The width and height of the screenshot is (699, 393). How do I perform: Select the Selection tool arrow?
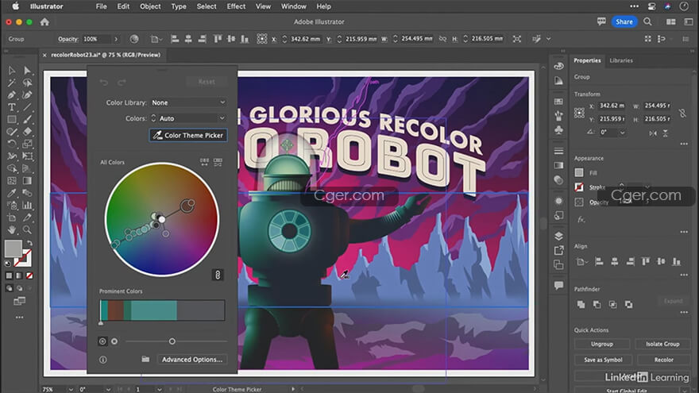pos(12,71)
